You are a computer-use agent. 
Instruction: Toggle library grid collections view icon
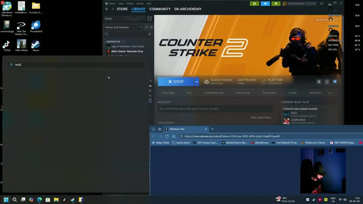click(149, 18)
